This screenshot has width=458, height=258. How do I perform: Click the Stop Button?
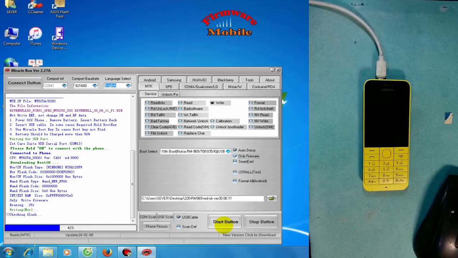tap(262, 222)
